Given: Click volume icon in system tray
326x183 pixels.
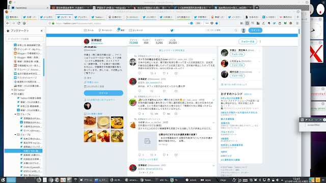Looking at the screenshot, I should pos(277,180).
